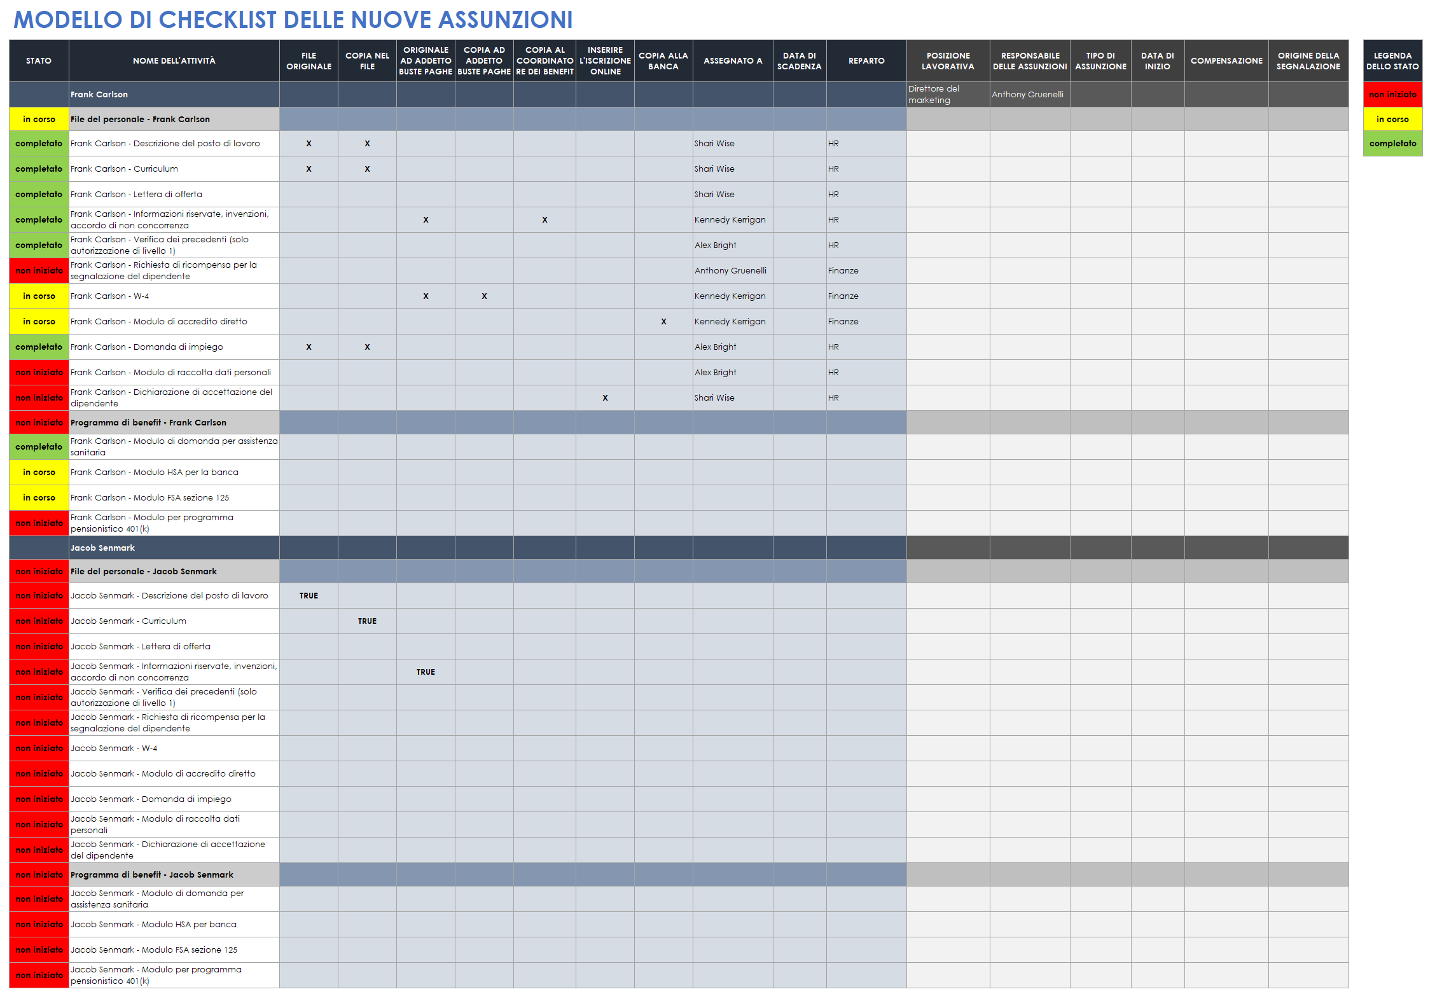Screen dimensions: 1435x1001
Task: Click the ASSEGNATO A column header
Action: tap(733, 60)
